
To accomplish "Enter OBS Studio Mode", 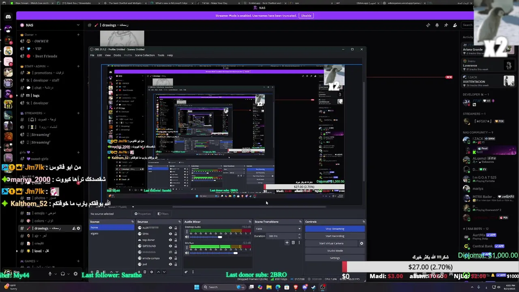I will click(335, 251).
